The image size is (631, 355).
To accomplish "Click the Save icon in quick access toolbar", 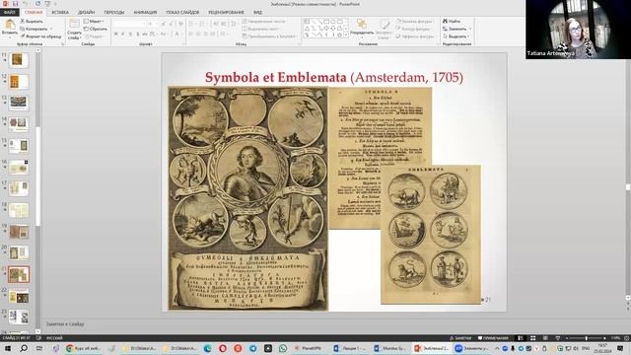I will coord(16,4).
